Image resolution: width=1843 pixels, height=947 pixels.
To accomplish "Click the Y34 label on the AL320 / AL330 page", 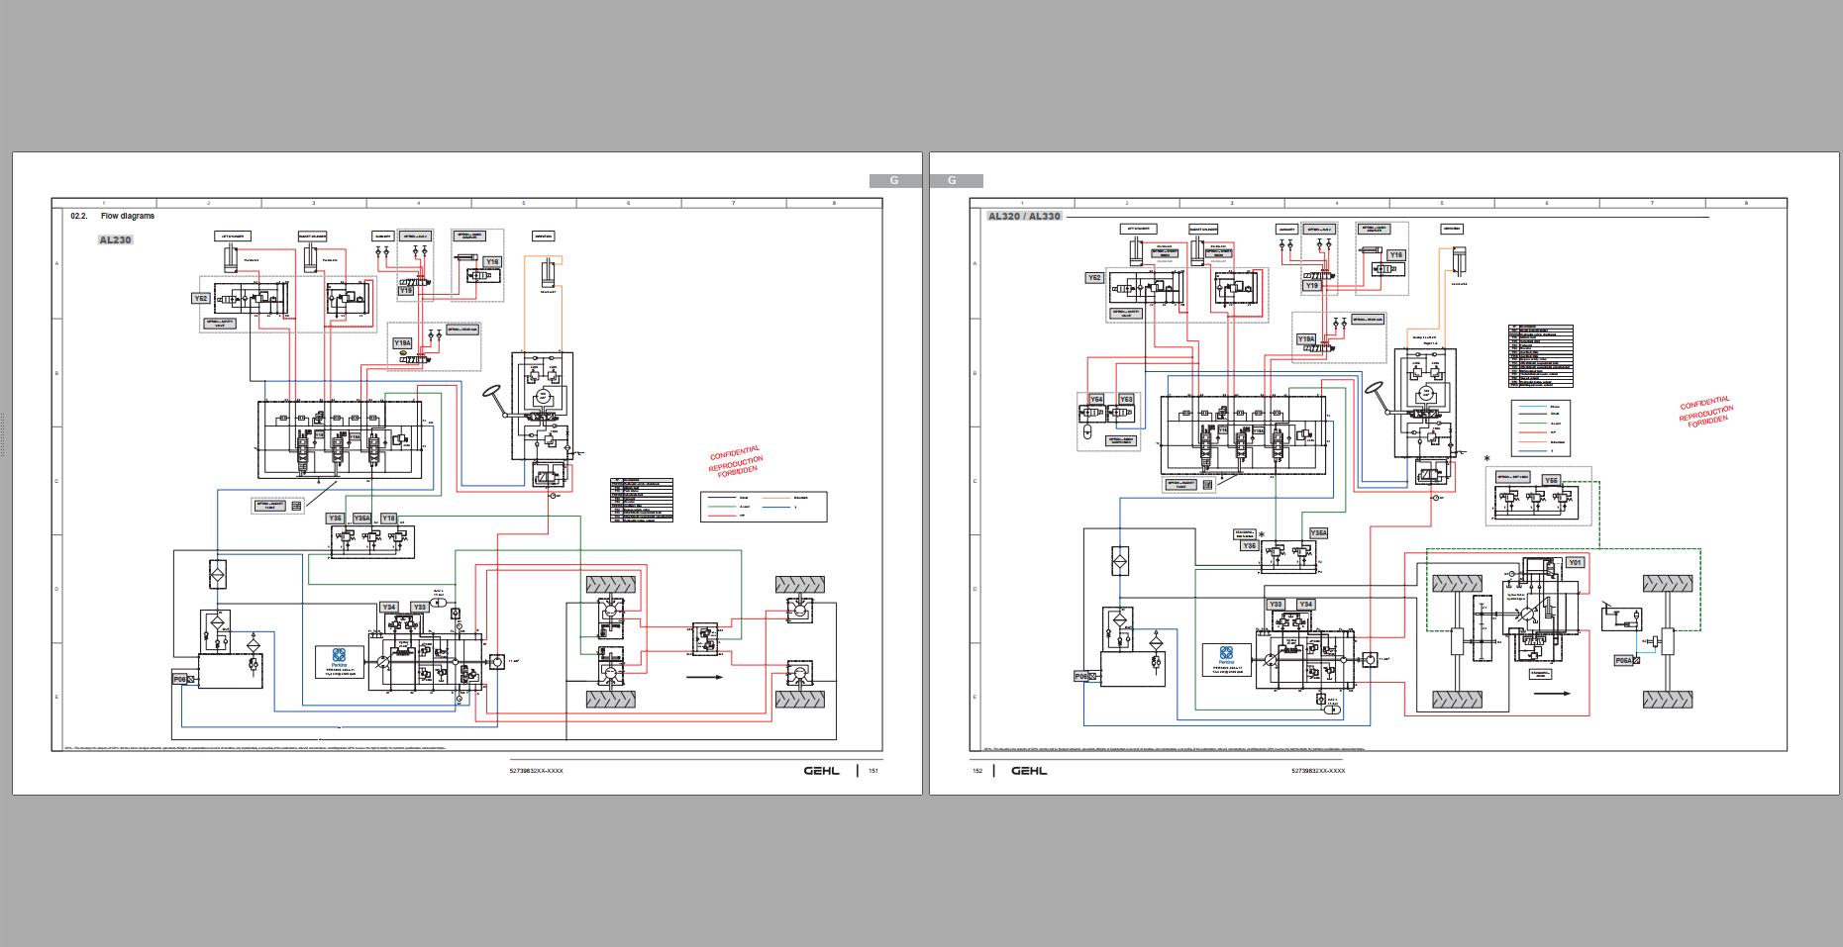I will [x=1306, y=604].
